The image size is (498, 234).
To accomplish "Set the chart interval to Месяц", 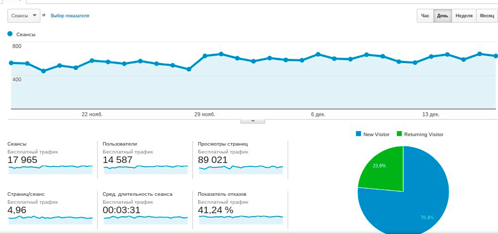I will pos(487,15).
